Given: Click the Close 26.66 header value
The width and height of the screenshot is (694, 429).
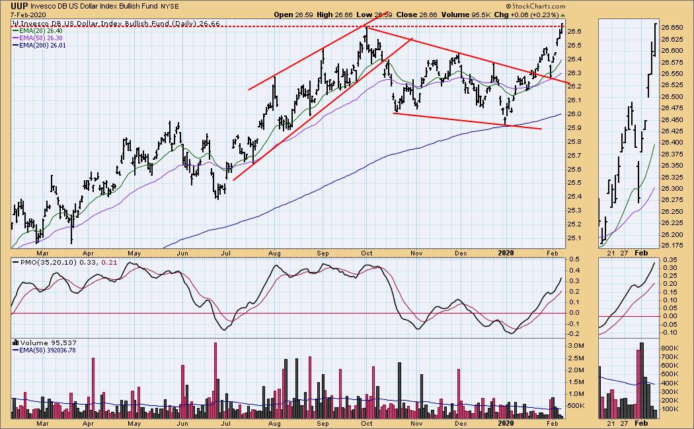Looking at the screenshot, I should (x=416, y=15).
